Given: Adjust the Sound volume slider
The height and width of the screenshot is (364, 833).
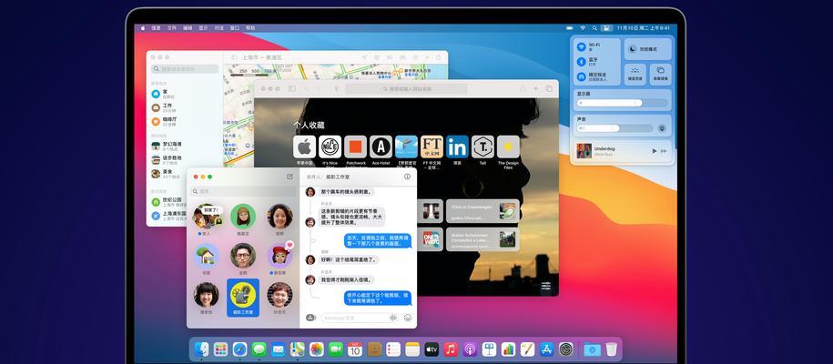Looking at the screenshot, I should 615,128.
